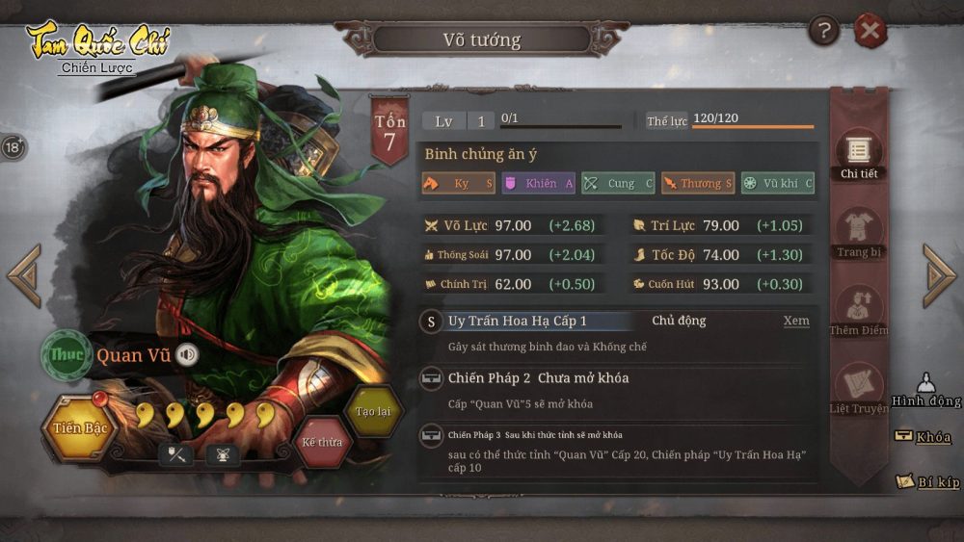Click the Tiến Bậc hexagon button
964x542 pixels.
tap(79, 427)
